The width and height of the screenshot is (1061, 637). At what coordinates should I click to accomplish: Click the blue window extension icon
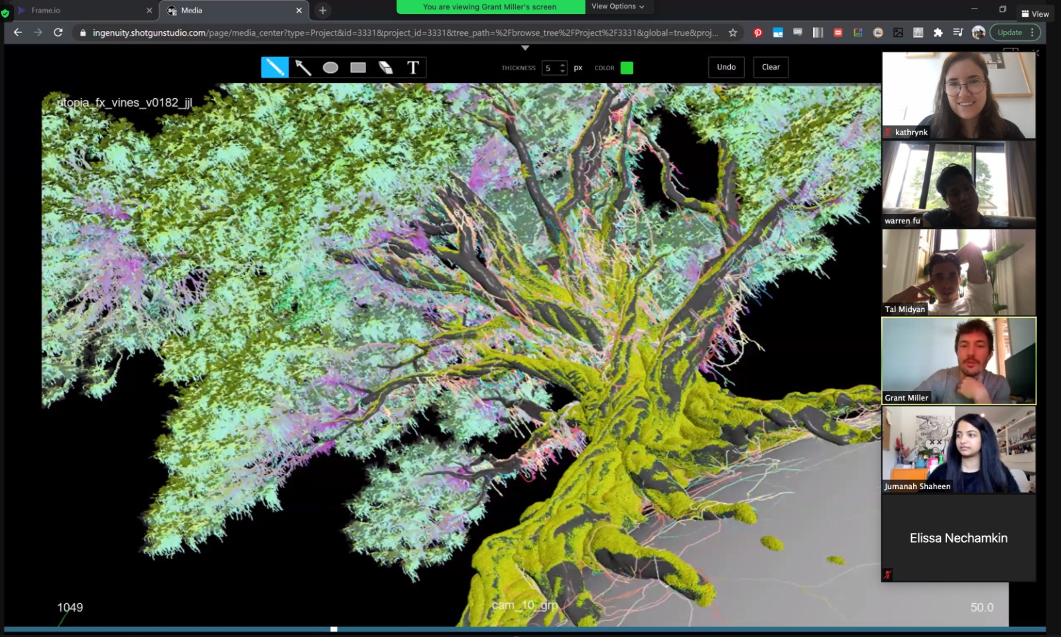778,32
